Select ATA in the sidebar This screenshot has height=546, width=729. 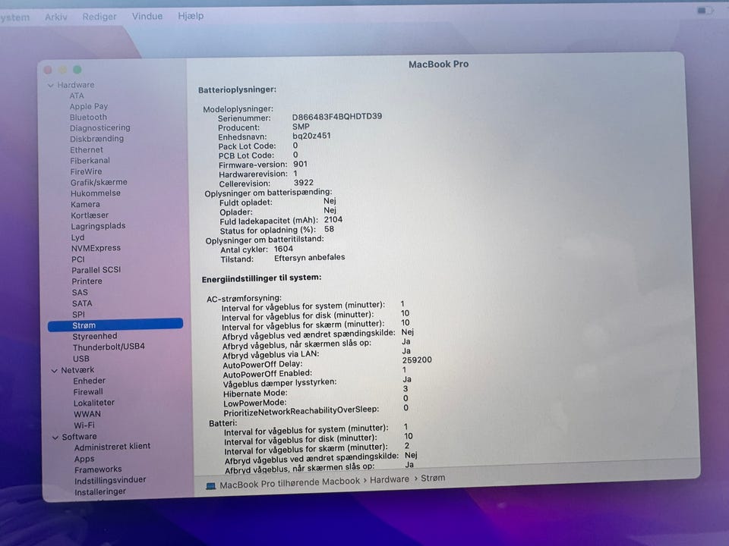coord(77,96)
